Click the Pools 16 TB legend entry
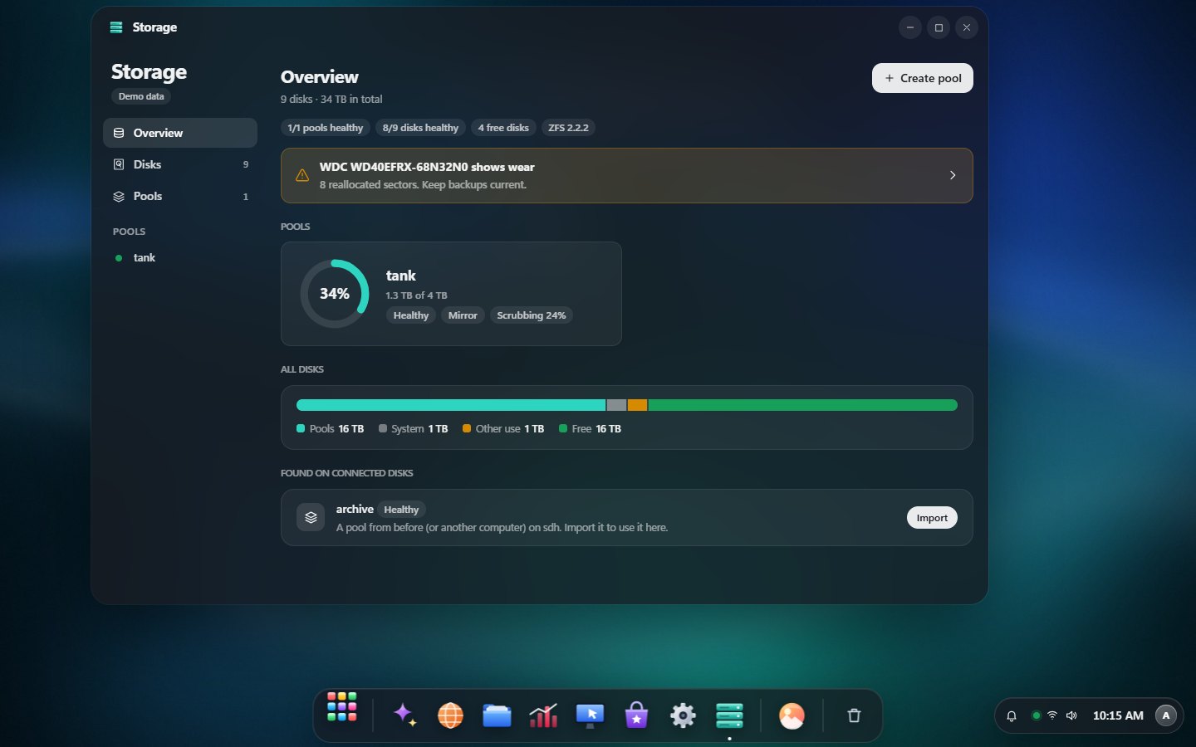 (x=331, y=429)
